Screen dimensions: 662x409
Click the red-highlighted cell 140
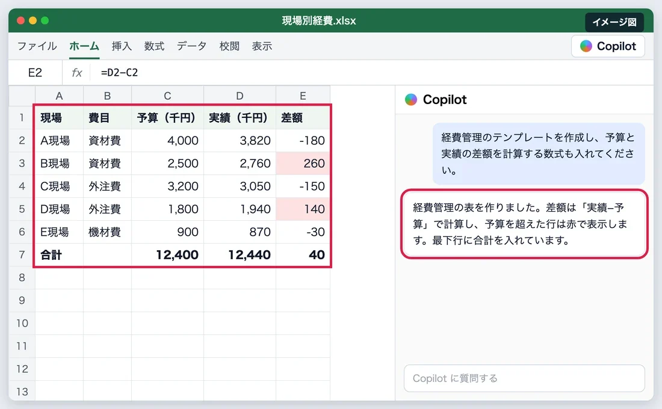[303, 209]
